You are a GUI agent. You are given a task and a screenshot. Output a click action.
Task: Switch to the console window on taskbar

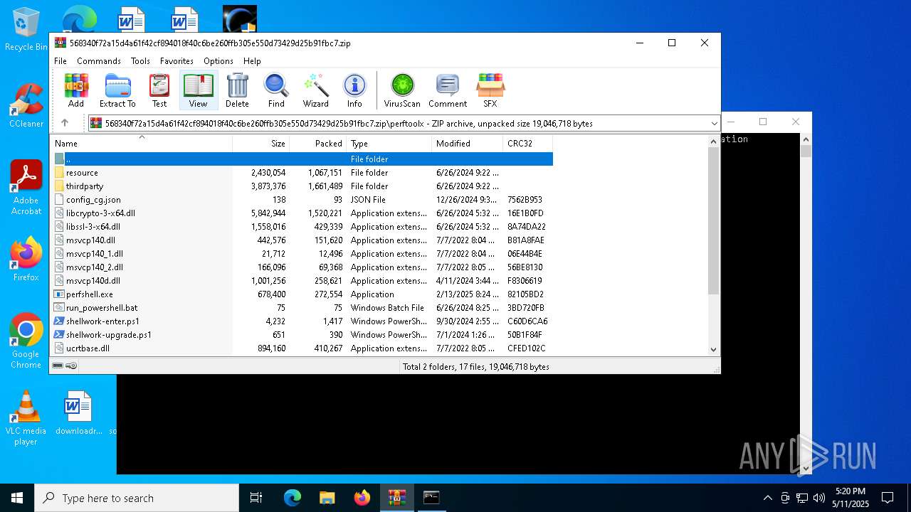click(x=432, y=498)
